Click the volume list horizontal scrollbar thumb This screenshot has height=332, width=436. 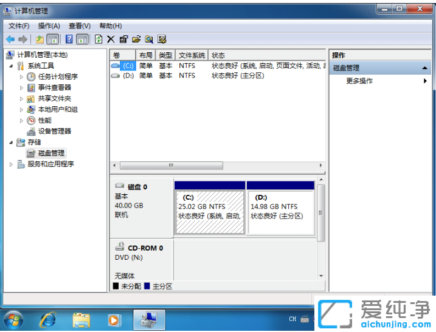pos(171,166)
